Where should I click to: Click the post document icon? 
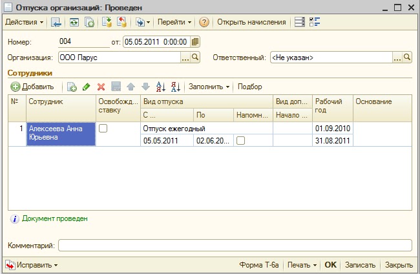(x=107, y=22)
